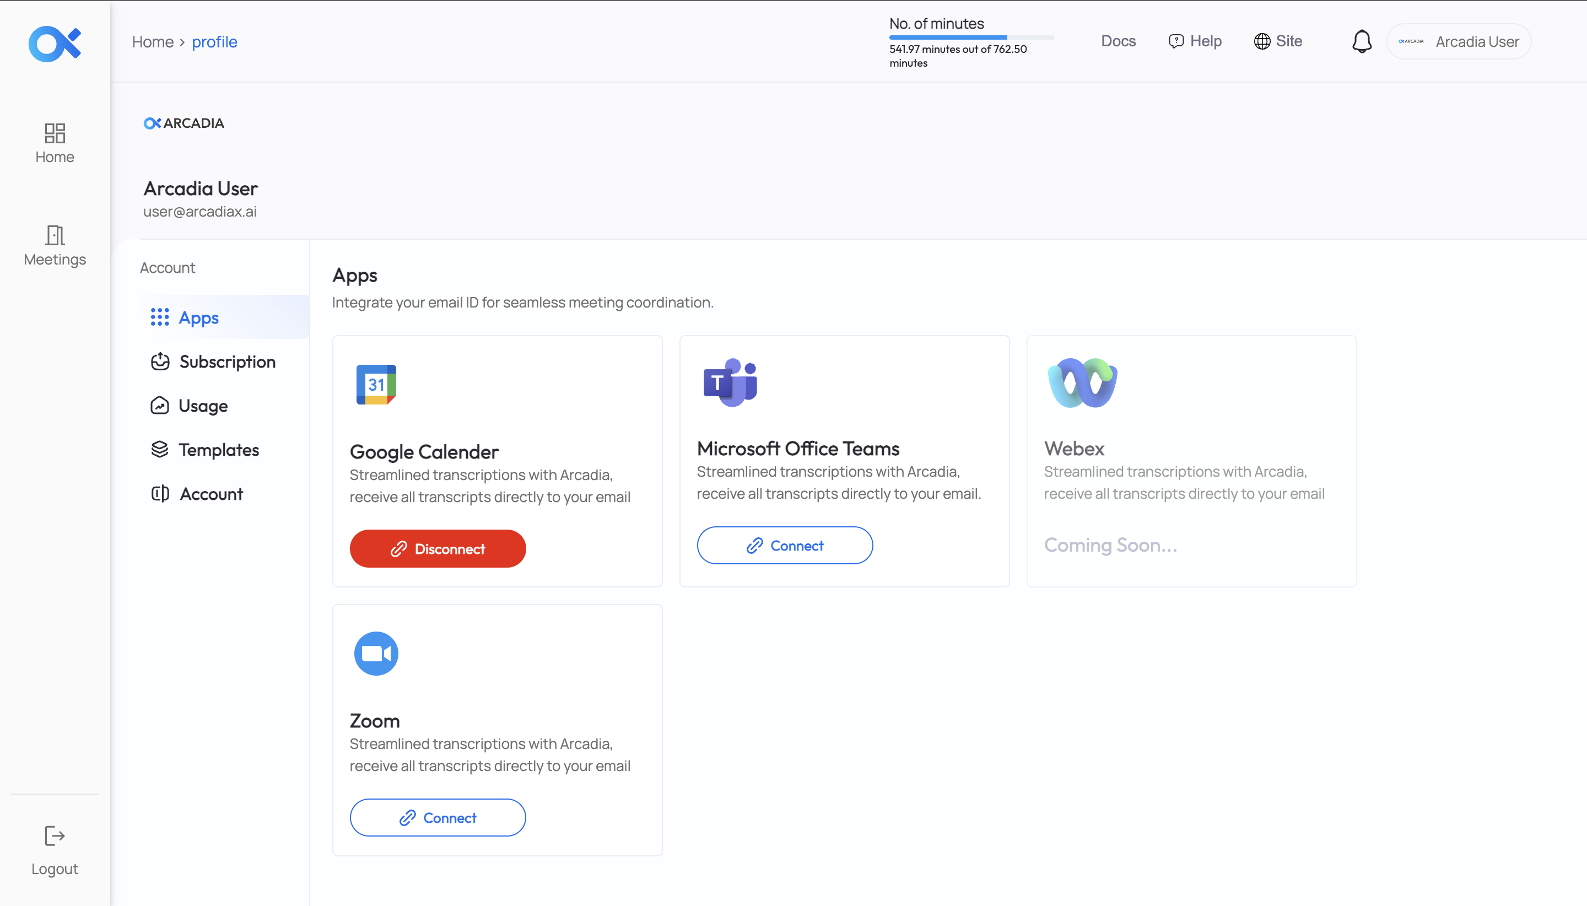Select the Apps tab in Account menu
Screen dimensions: 1587x906
pyautogui.click(x=225, y=317)
